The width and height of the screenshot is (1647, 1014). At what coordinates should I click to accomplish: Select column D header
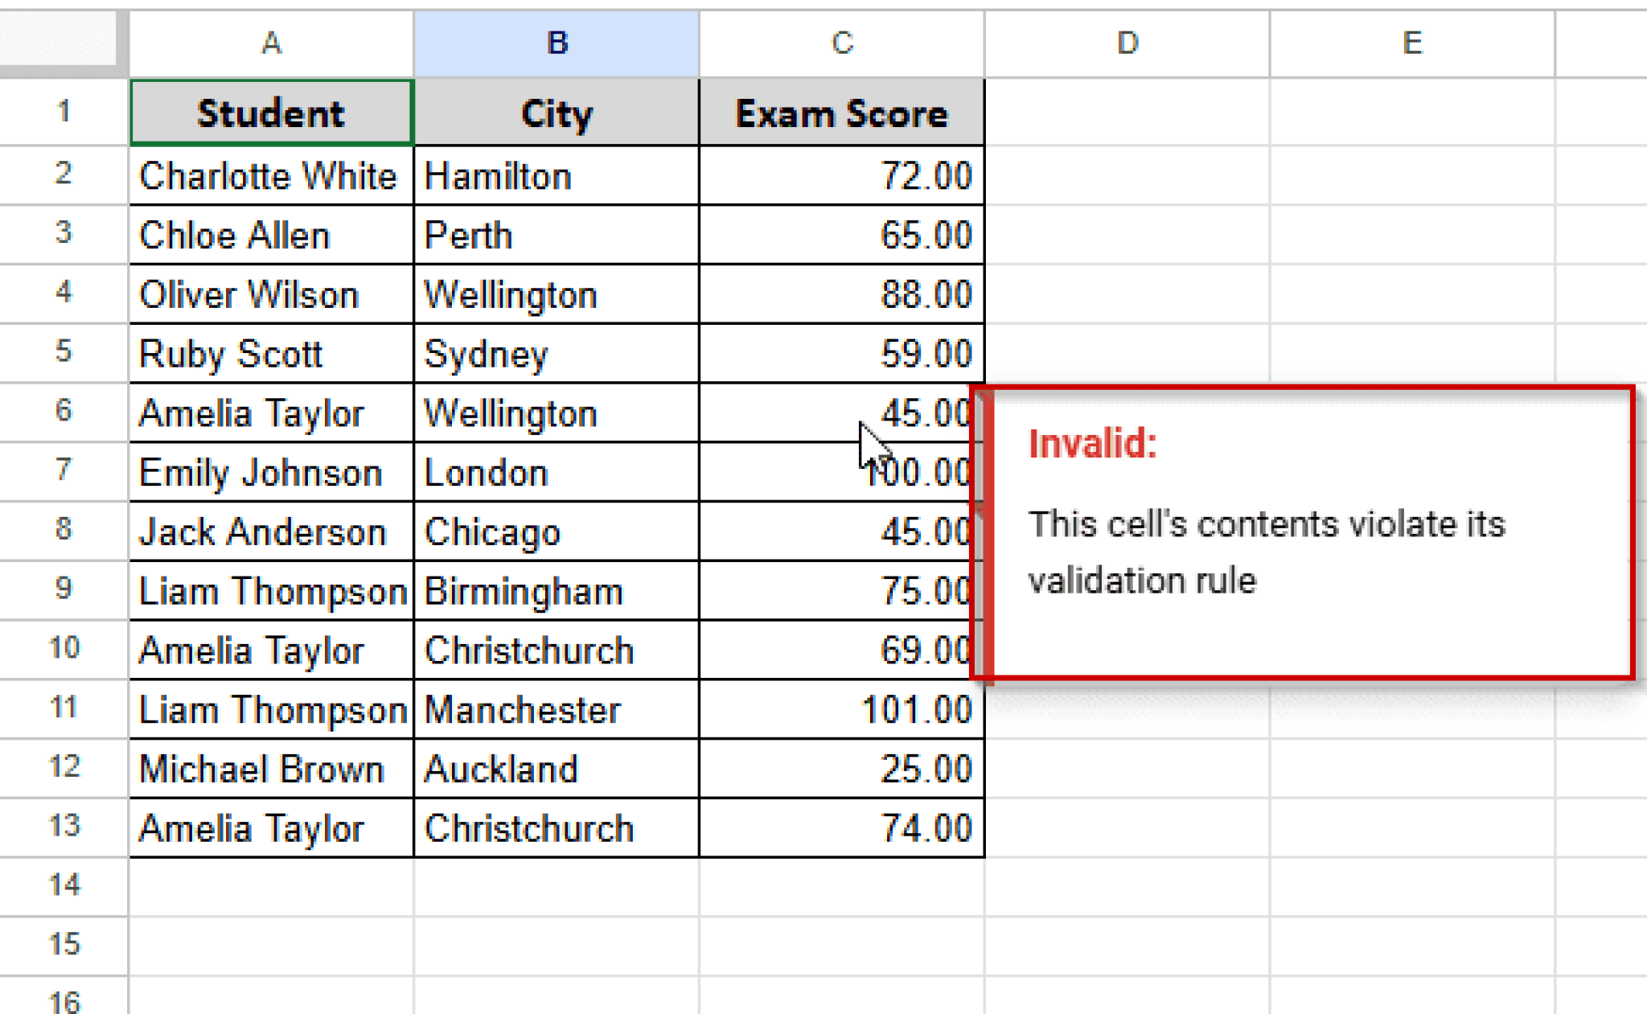tap(1127, 43)
